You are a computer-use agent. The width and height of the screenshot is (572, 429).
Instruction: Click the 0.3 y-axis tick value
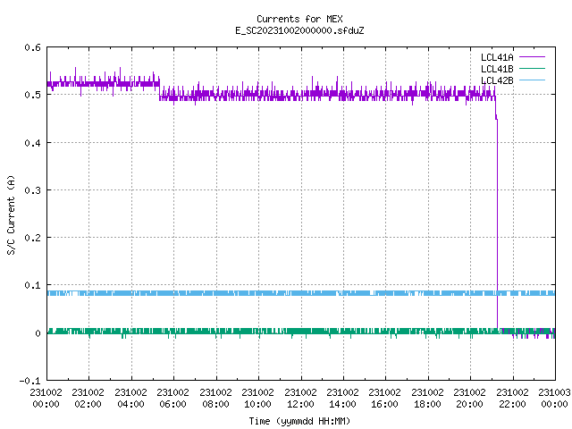tap(33, 190)
